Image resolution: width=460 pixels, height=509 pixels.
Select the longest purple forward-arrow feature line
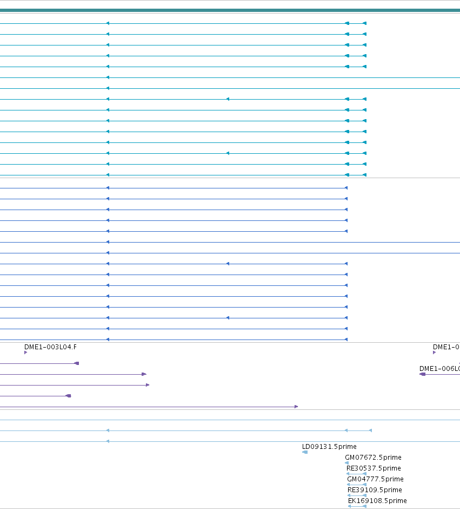(149, 407)
